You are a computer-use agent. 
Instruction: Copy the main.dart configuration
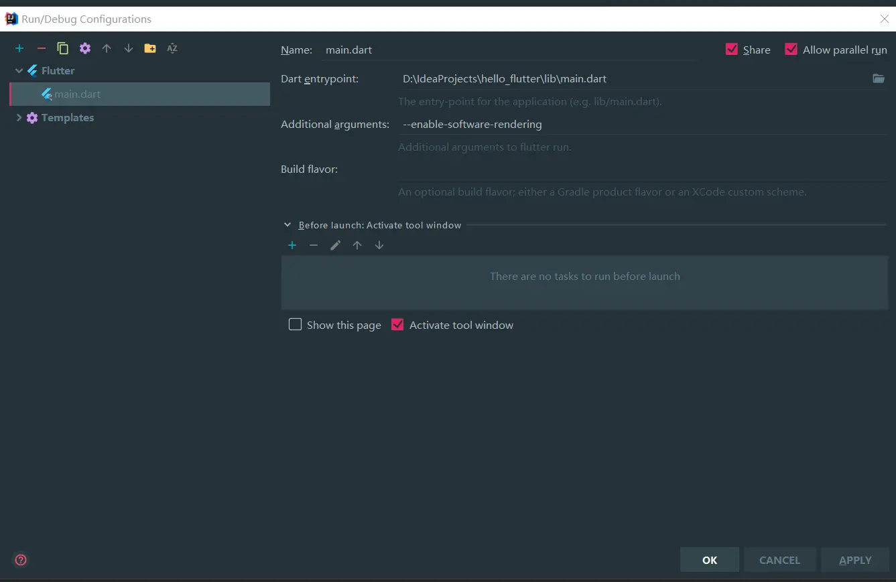coord(62,48)
